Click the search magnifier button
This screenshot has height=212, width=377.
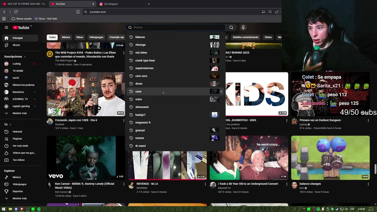[x=231, y=27]
